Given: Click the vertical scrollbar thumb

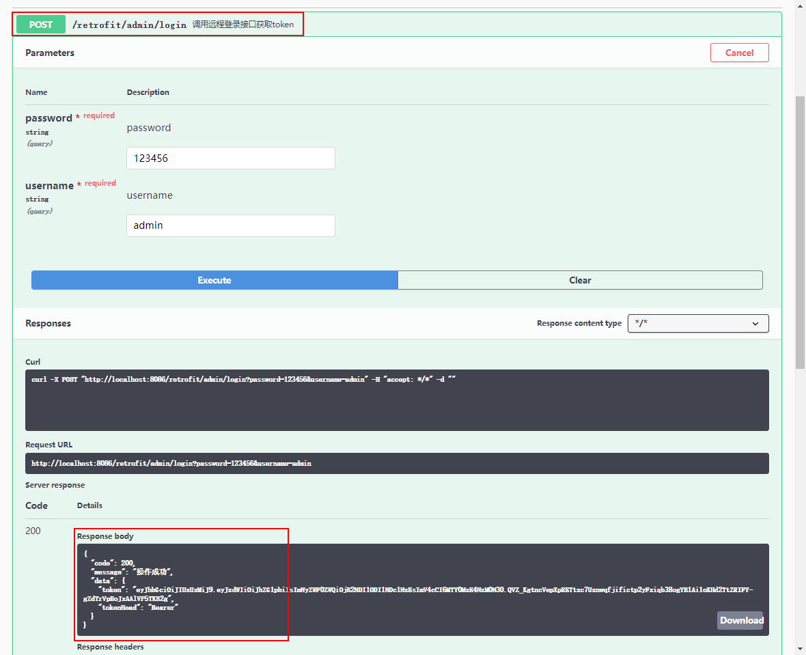Looking at the screenshot, I should click(x=800, y=232).
